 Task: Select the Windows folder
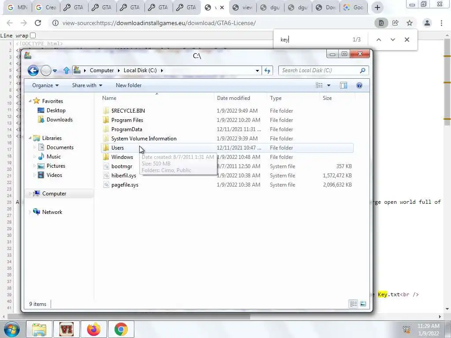(227, 157)
